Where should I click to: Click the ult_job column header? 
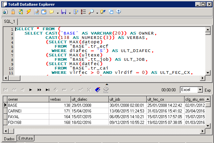(128, 99)
